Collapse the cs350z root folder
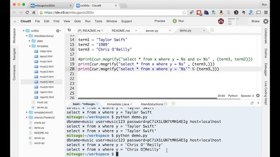 point(23,31)
